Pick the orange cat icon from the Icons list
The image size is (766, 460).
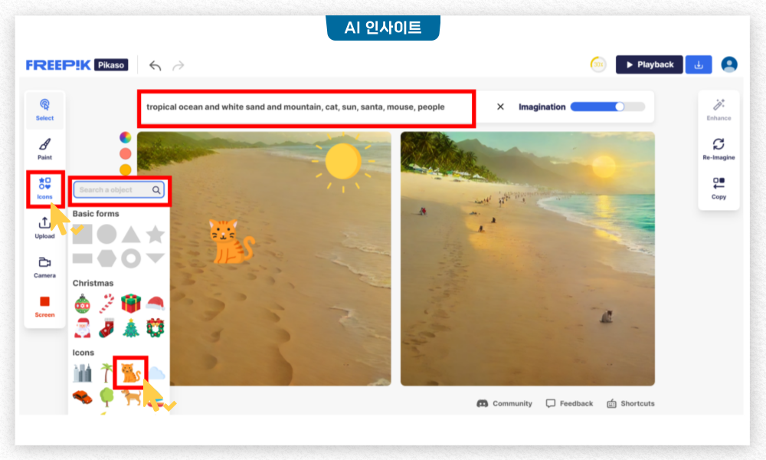(130, 373)
